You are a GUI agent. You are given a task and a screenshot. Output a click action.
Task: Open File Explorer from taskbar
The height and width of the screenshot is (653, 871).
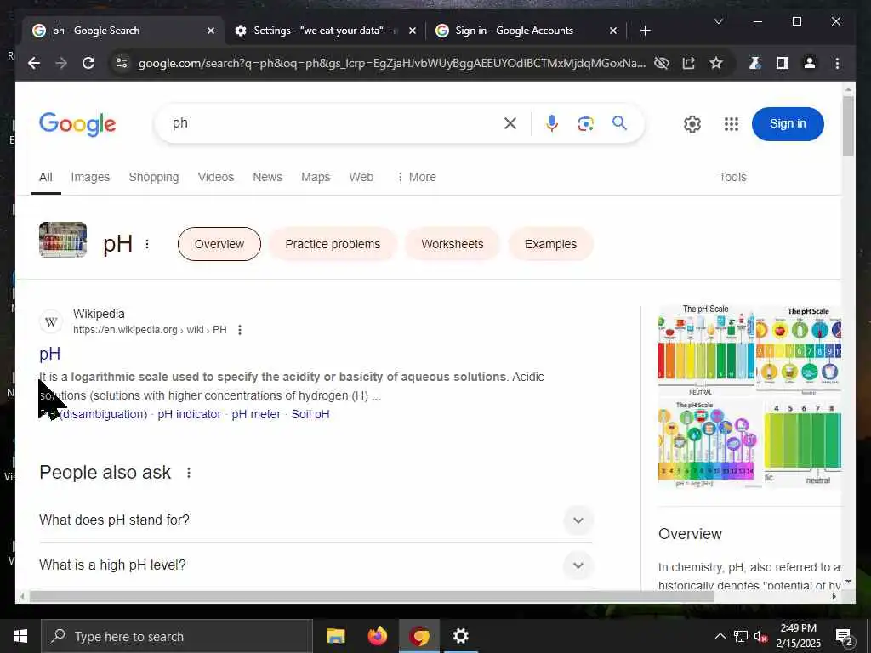335,636
